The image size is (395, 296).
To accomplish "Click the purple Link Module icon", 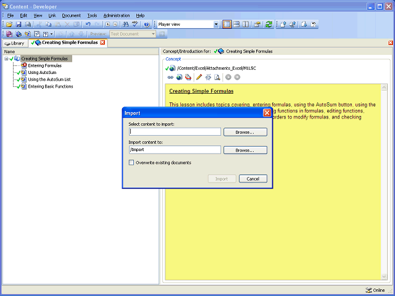I will 9,34.
